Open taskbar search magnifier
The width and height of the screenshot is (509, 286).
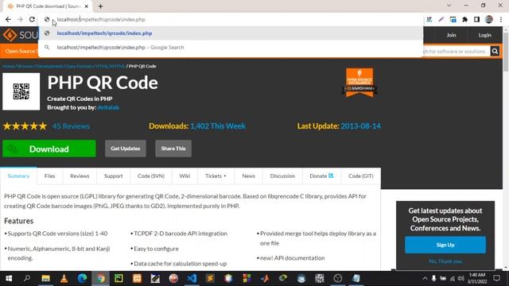(27, 278)
